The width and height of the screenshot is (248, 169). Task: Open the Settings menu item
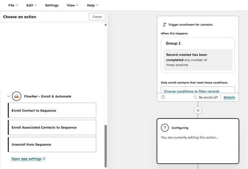click(52, 5)
